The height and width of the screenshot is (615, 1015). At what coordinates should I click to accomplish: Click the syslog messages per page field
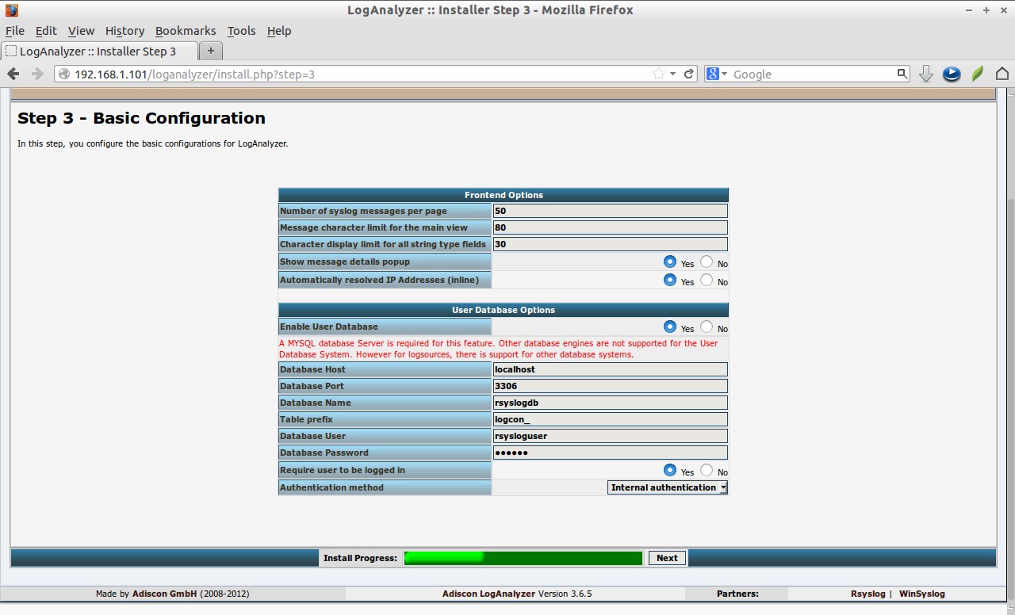point(610,211)
